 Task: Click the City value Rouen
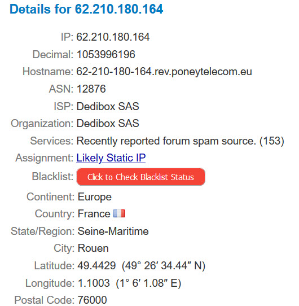pos(93,248)
